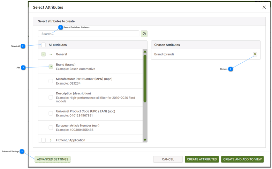Click 'Example: OE1234' text

coord(68,83)
